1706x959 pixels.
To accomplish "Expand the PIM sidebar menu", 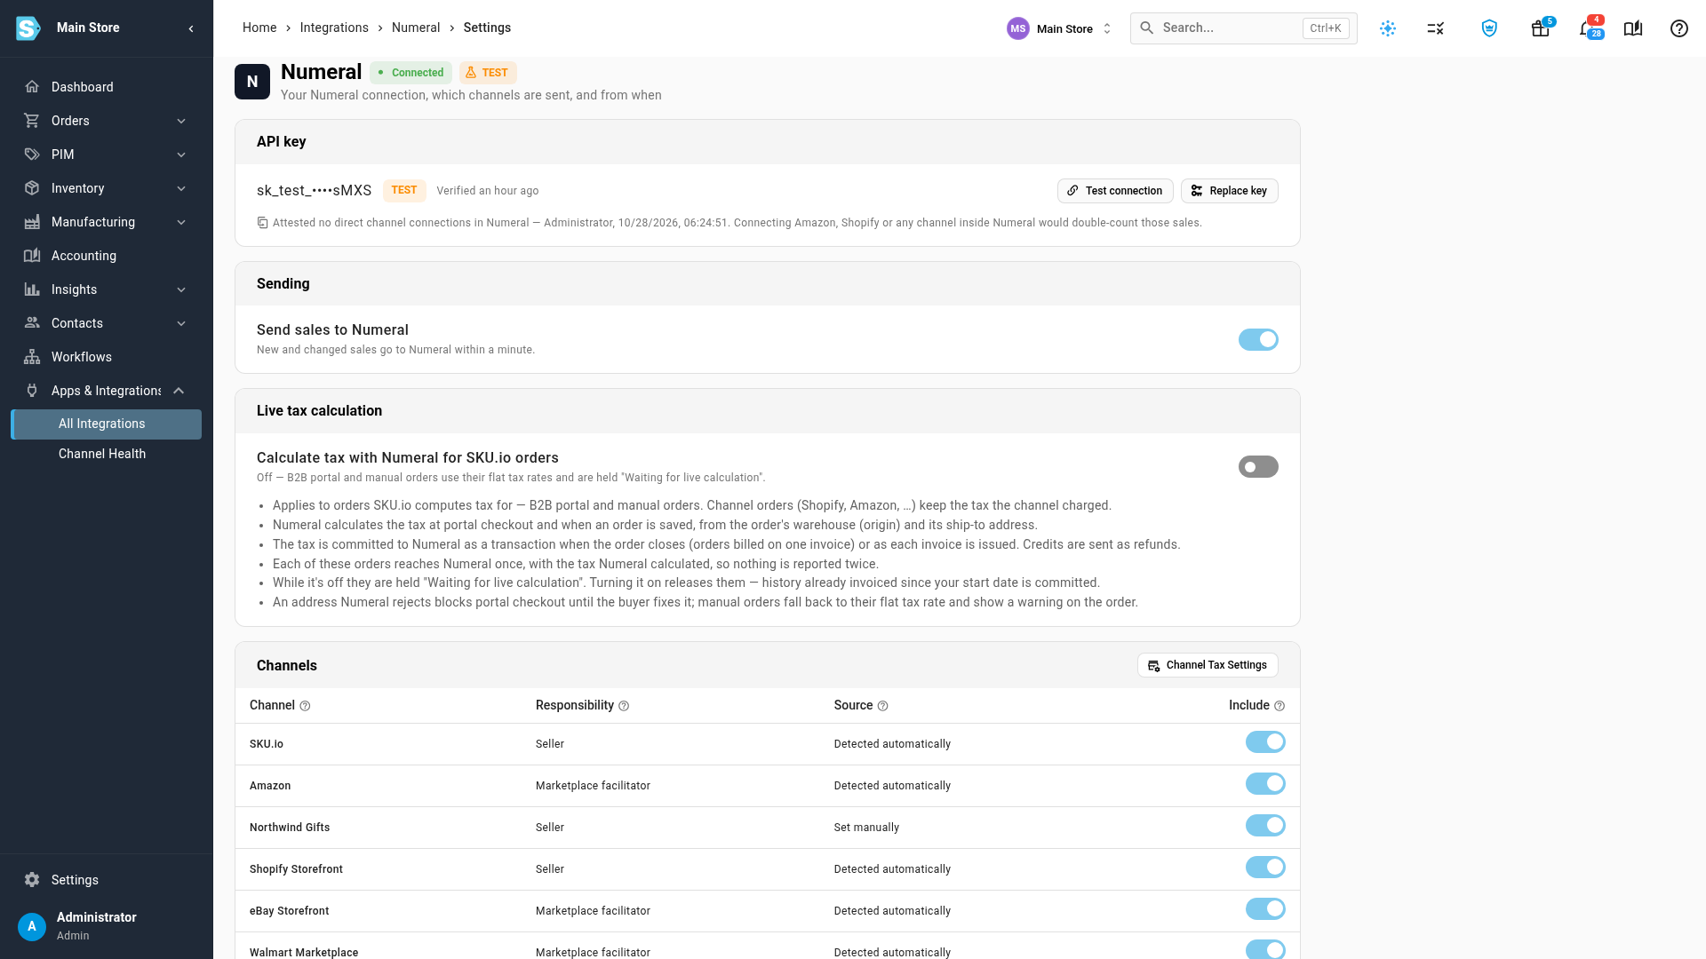I will click(x=107, y=155).
